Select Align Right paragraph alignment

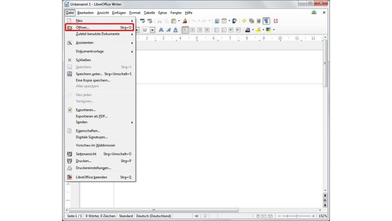coord(200,30)
